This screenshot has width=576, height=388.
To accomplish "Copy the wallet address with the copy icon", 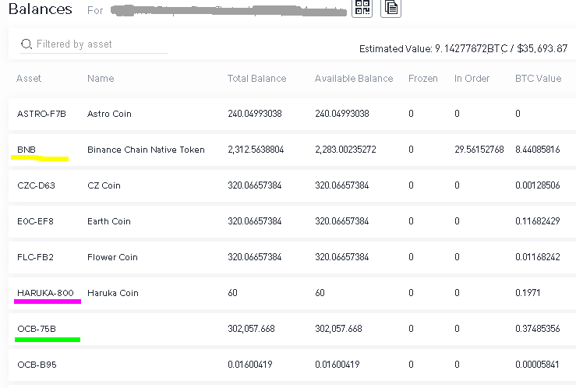I will click(390, 9).
